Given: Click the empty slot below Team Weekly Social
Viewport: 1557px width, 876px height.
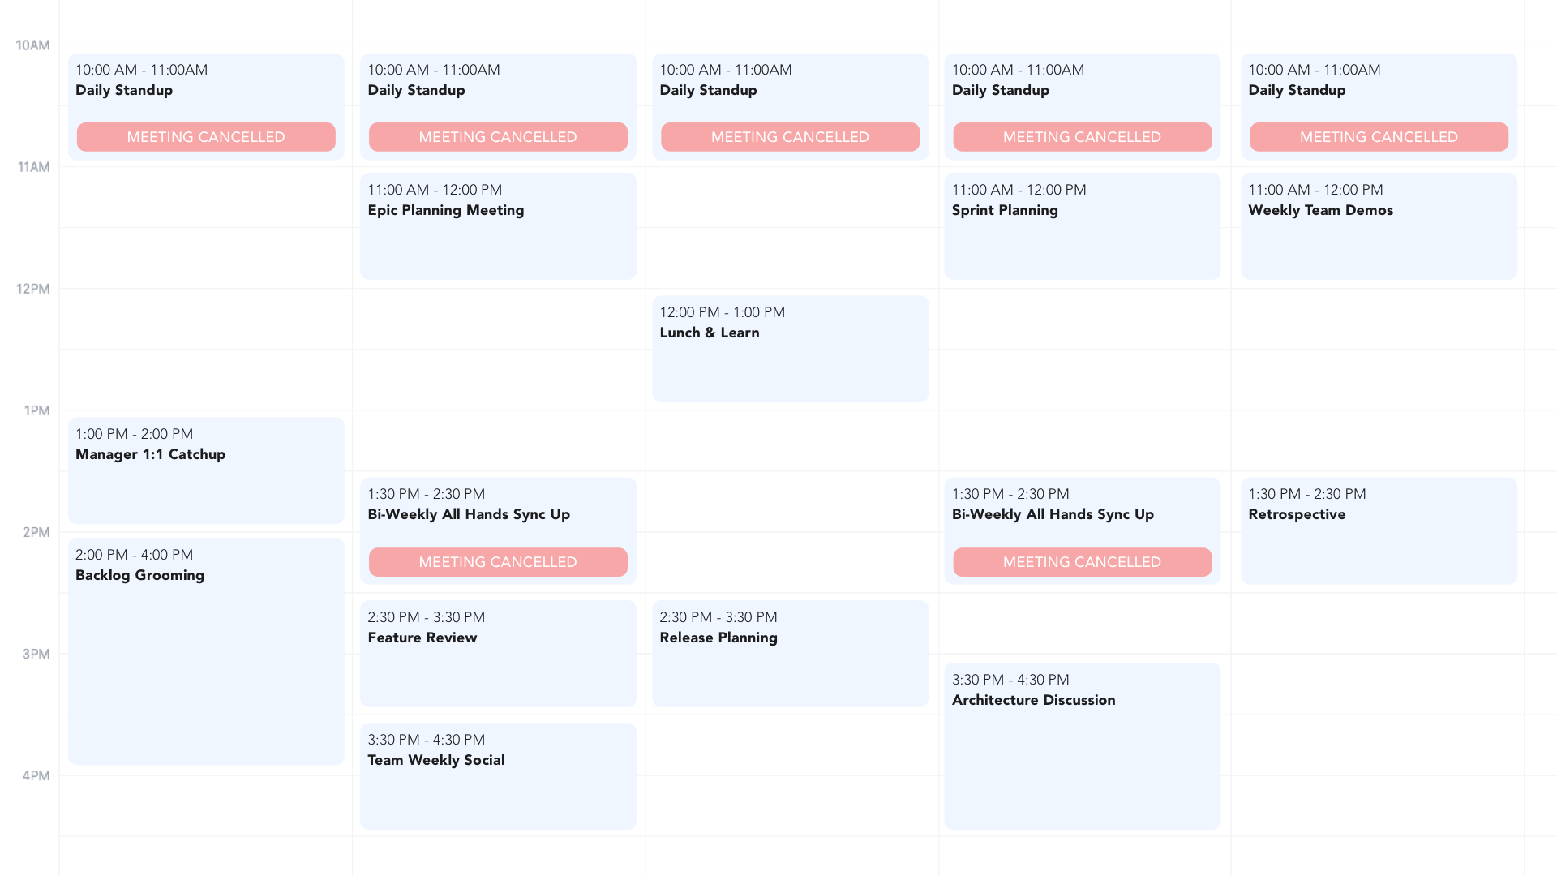Looking at the screenshot, I should [498, 856].
